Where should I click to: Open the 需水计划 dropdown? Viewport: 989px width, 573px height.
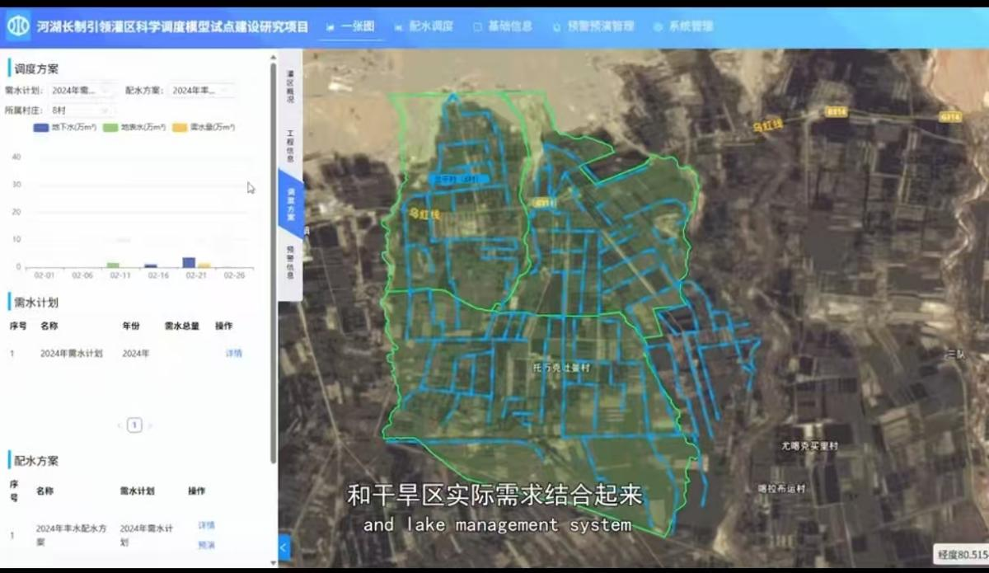point(82,91)
